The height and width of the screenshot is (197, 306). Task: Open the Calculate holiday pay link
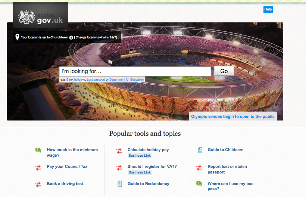click(148, 150)
